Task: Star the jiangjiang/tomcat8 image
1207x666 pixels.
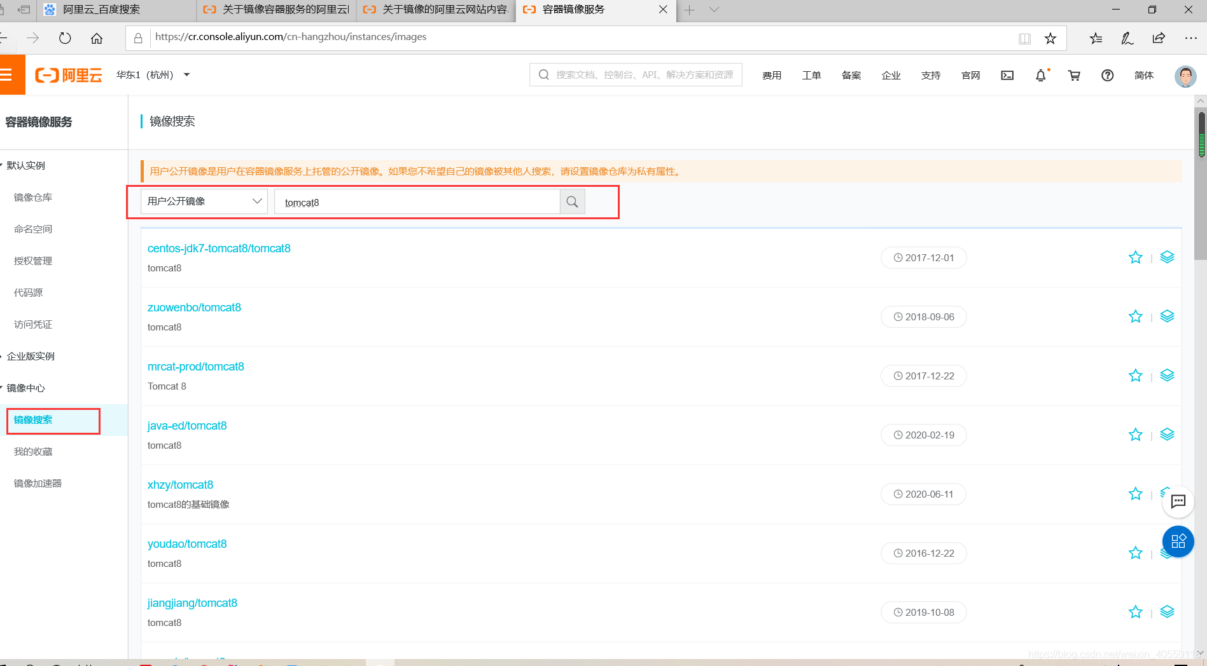Action: (x=1136, y=612)
